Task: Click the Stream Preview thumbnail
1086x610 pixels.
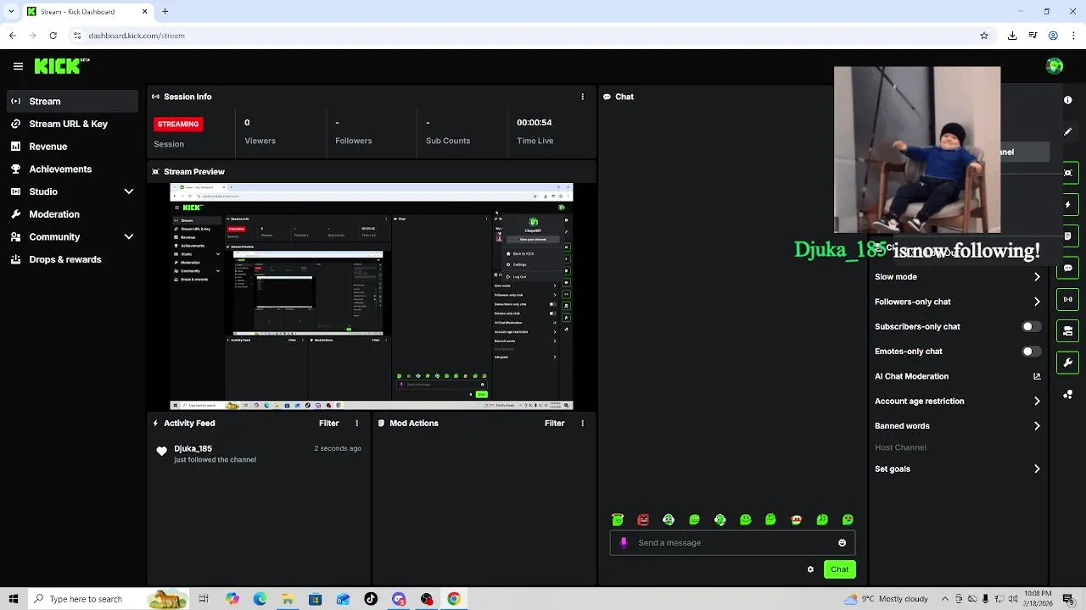Action: click(x=372, y=297)
